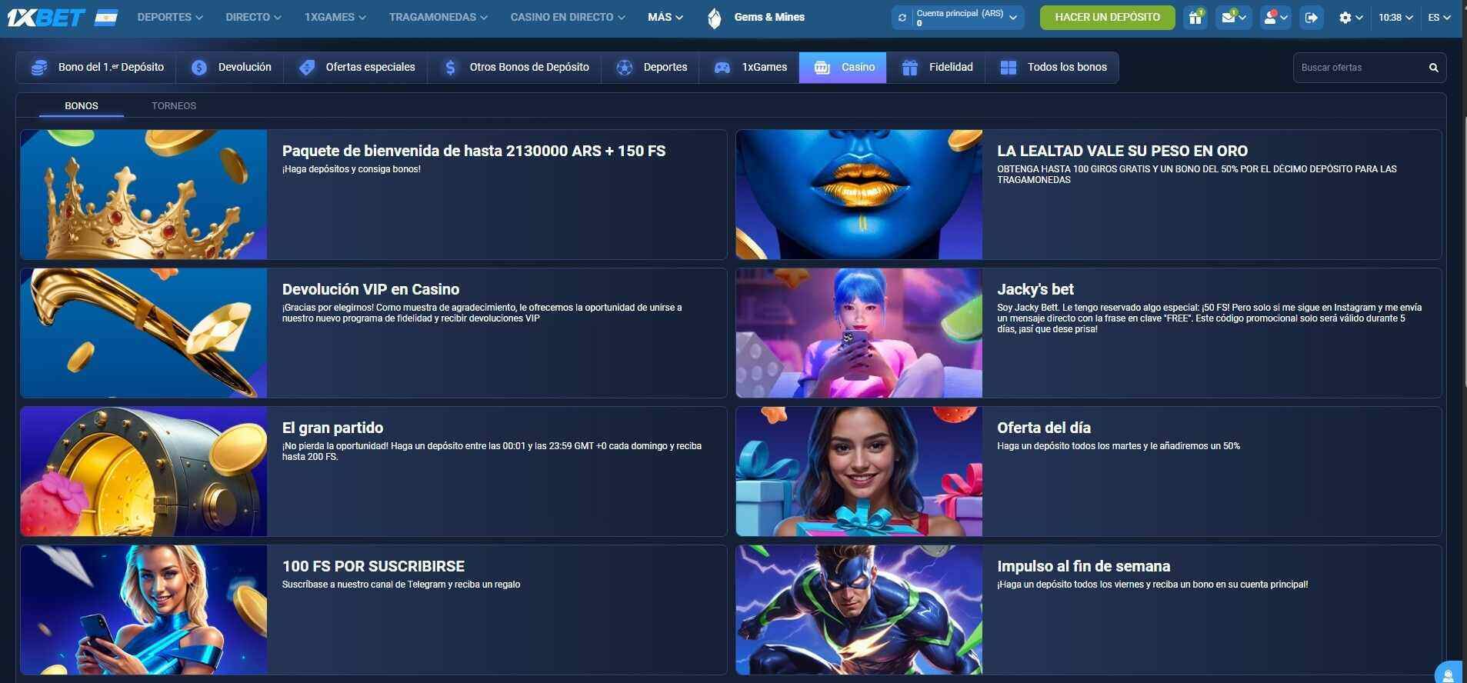This screenshot has height=683, width=1467.
Task: Open the 10:38 time zone dropdown
Action: 1395,18
